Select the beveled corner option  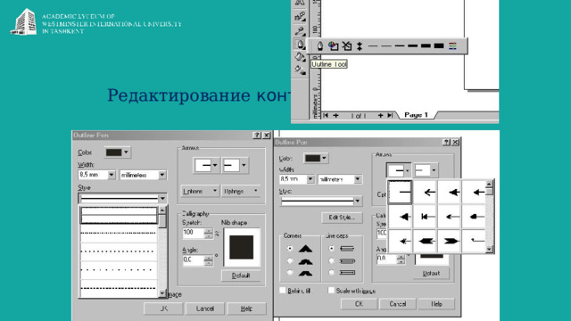pyautogui.click(x=290, y=273)
